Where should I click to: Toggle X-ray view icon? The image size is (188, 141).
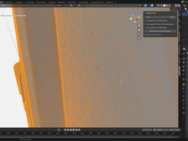[158, 5]
